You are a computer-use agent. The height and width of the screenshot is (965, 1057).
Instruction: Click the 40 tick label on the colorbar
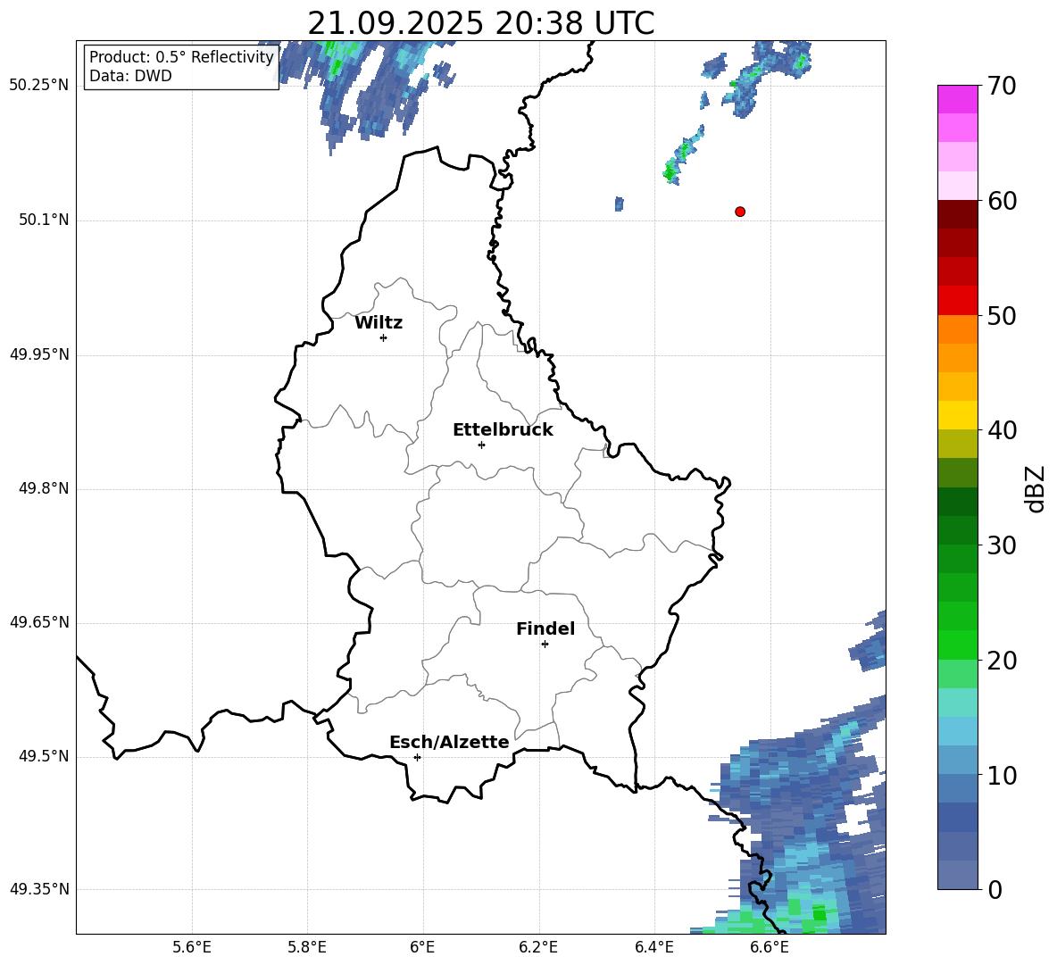[x=1002, y=430]
